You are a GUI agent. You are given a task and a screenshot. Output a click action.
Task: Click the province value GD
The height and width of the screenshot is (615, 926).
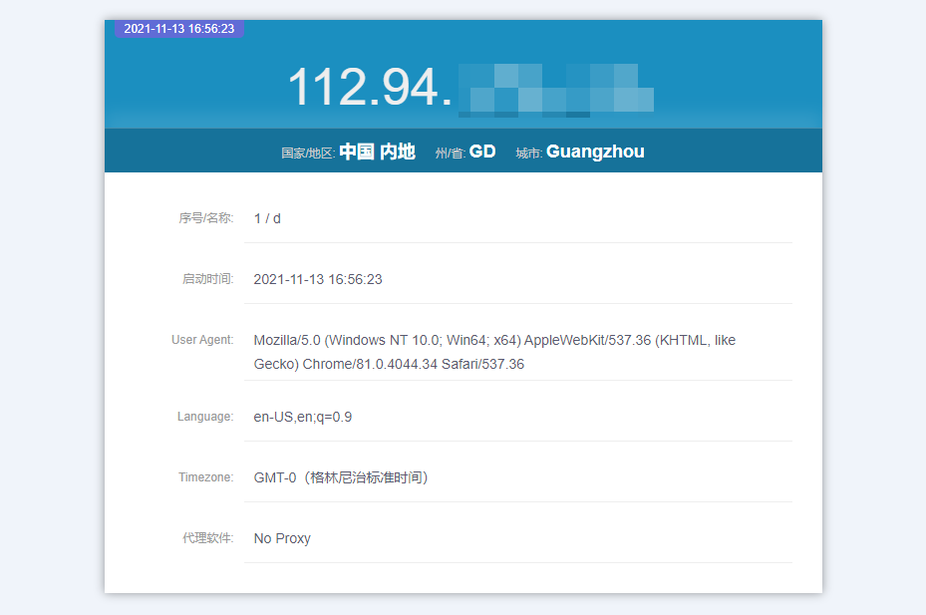click(481, 152)
